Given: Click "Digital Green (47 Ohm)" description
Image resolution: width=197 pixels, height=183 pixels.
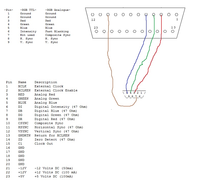Looking at the screenshot, I should pyautogui.click(x=57, y=115).
